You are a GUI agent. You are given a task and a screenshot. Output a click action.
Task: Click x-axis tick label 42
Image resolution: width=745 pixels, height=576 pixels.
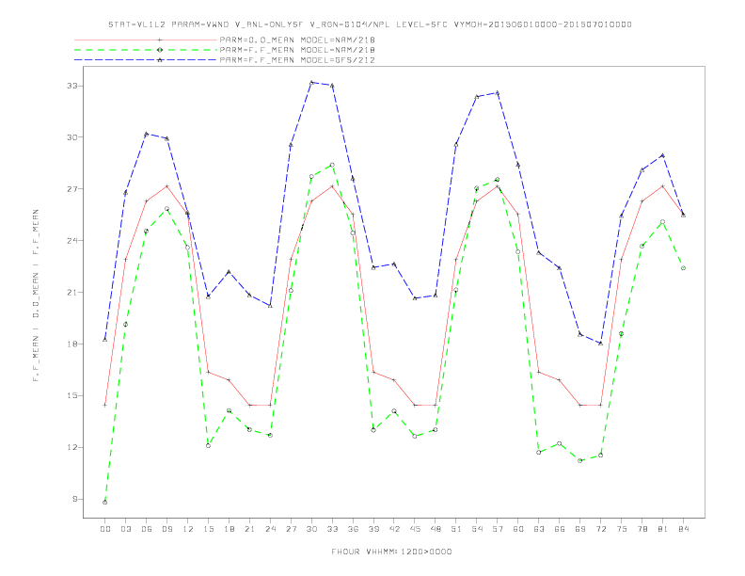click(x=394, y=529)
